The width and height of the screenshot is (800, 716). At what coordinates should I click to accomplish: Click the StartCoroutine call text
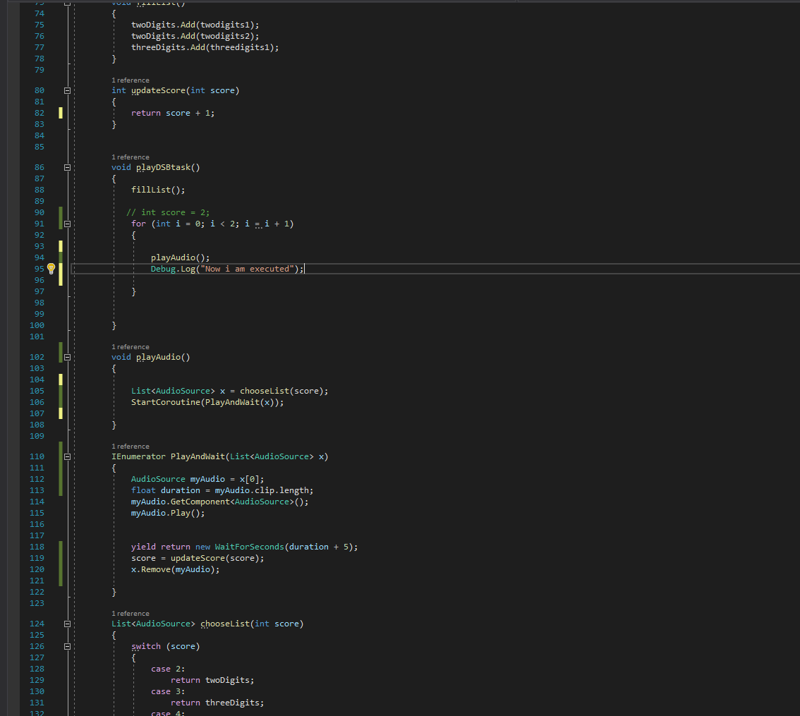click(207, 402)
